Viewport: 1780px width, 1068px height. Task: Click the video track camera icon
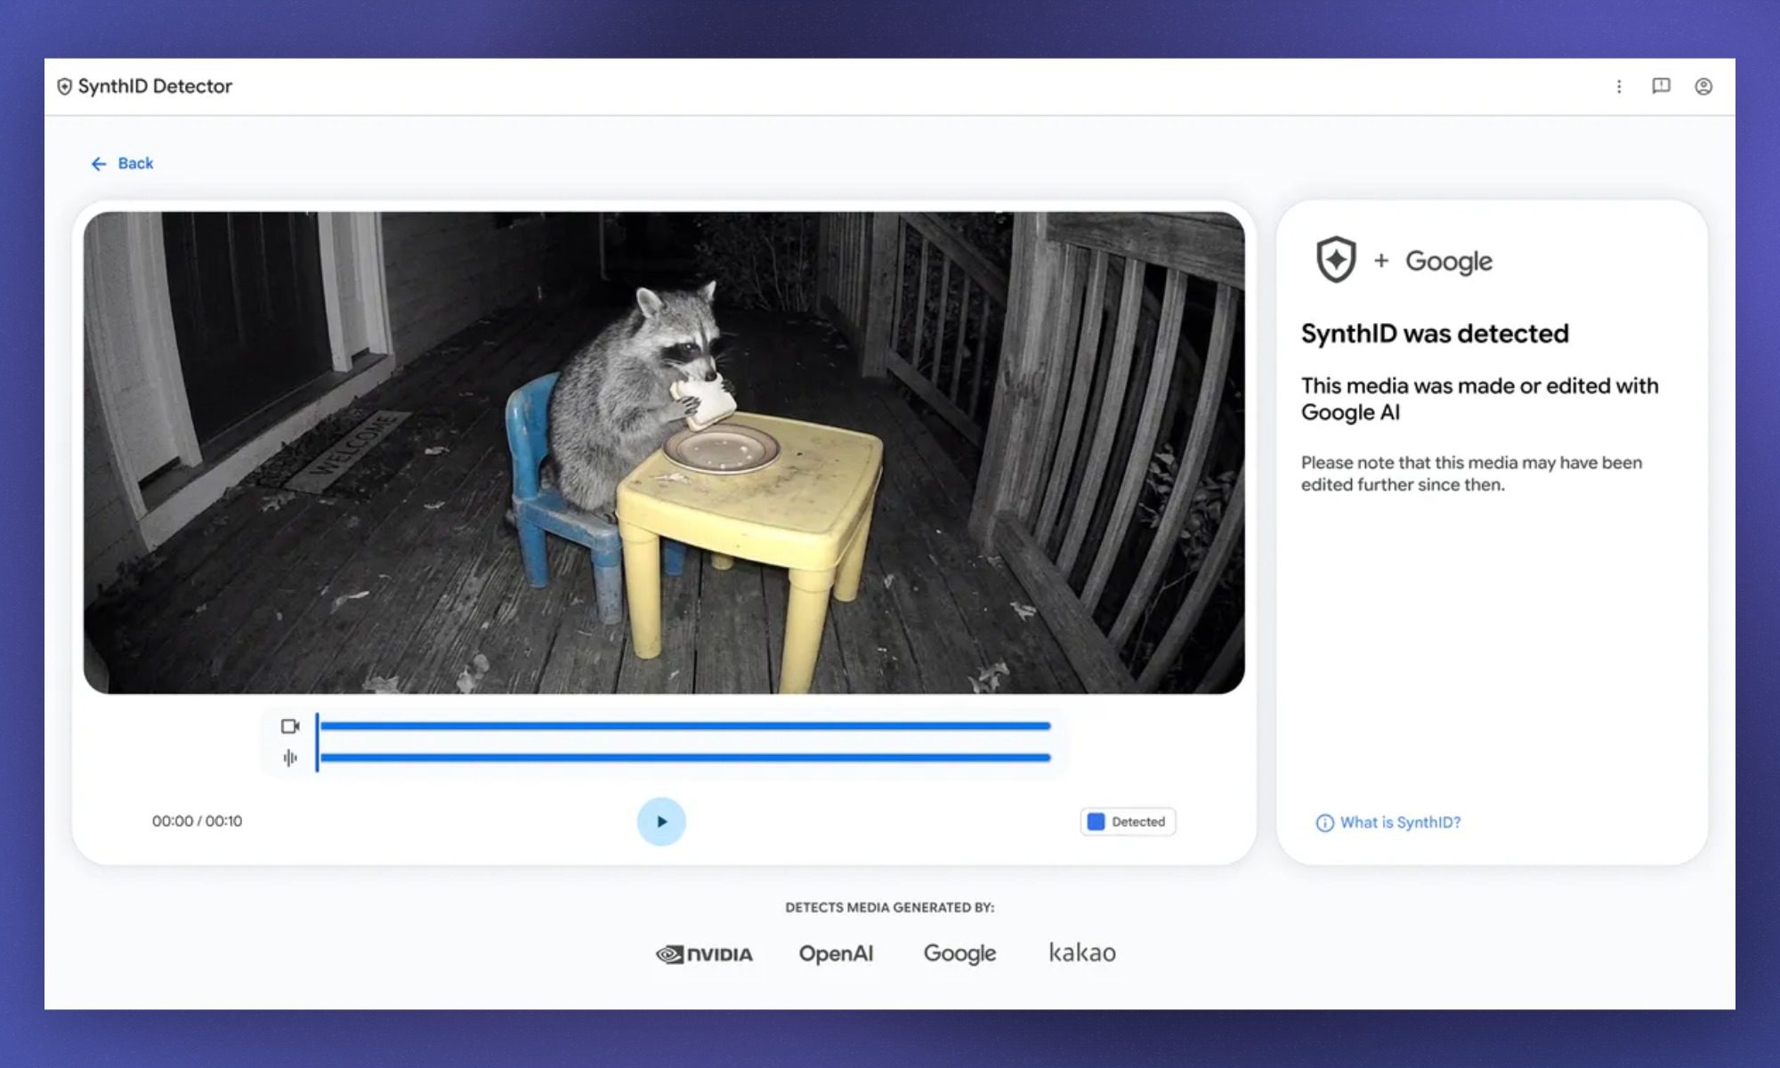290,726
